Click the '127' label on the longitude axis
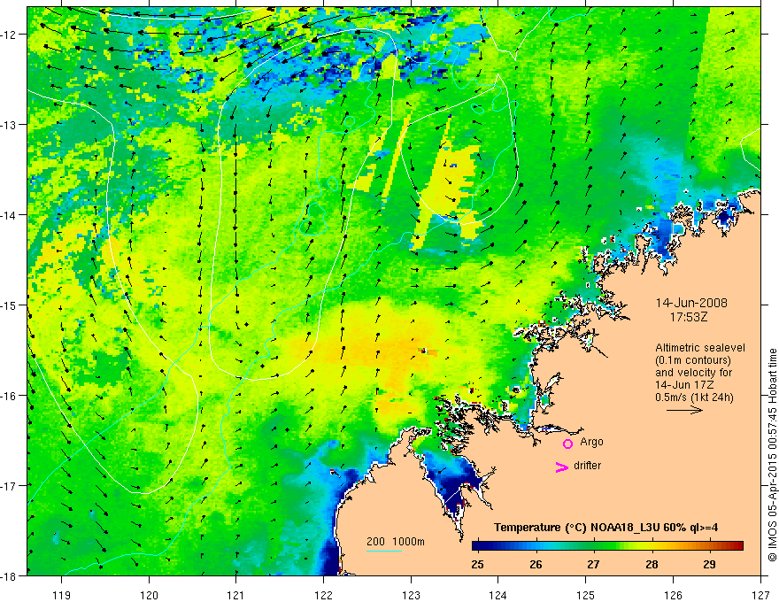 click(x=760, y=595)
